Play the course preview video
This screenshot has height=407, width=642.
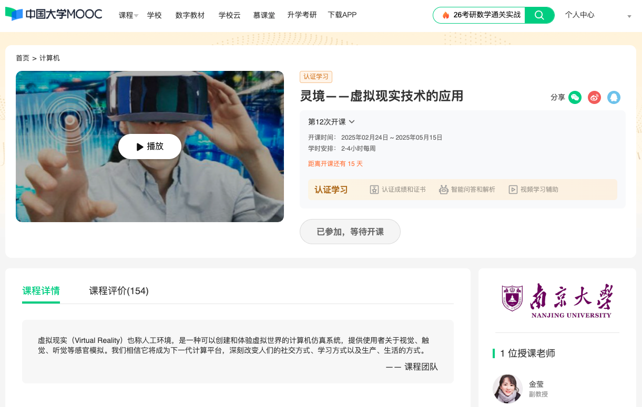[150, 147]
